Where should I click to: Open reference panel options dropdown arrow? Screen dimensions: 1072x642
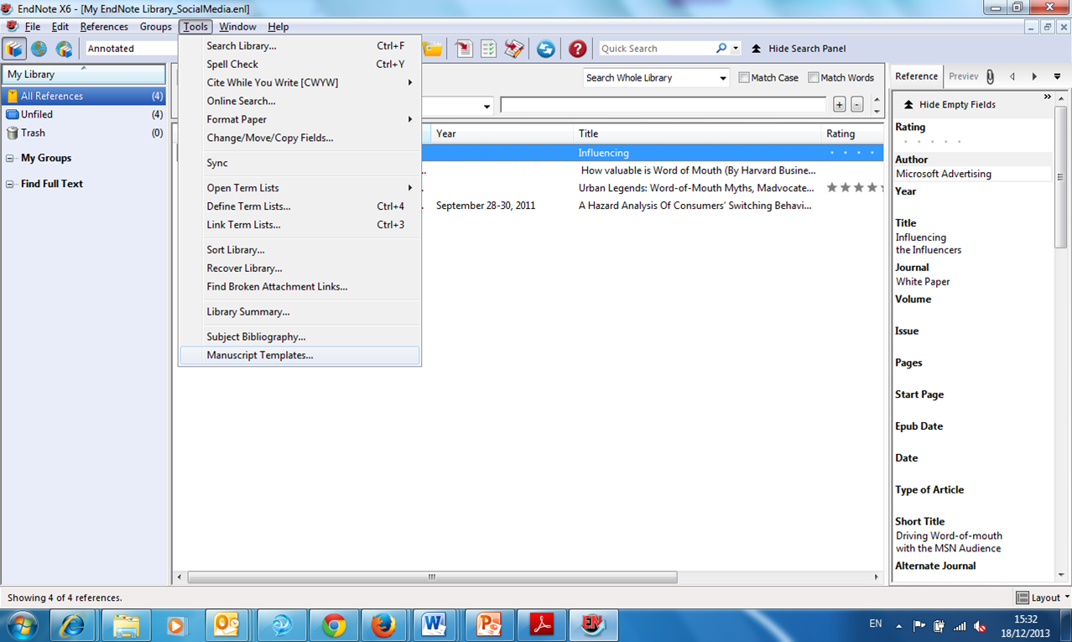[x=1057, y=76]
